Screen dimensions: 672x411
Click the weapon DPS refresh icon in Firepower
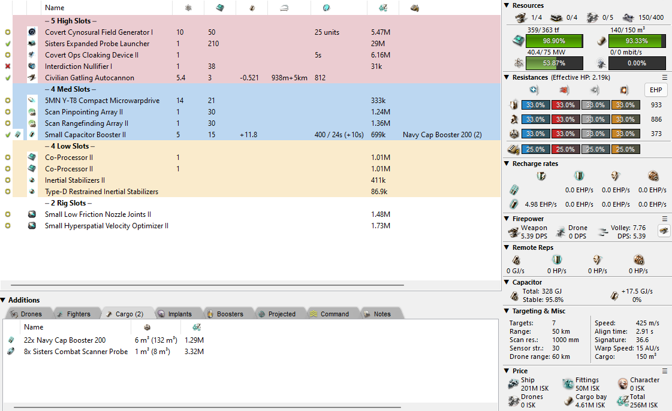pyautogui.click(x=664, y=231)
